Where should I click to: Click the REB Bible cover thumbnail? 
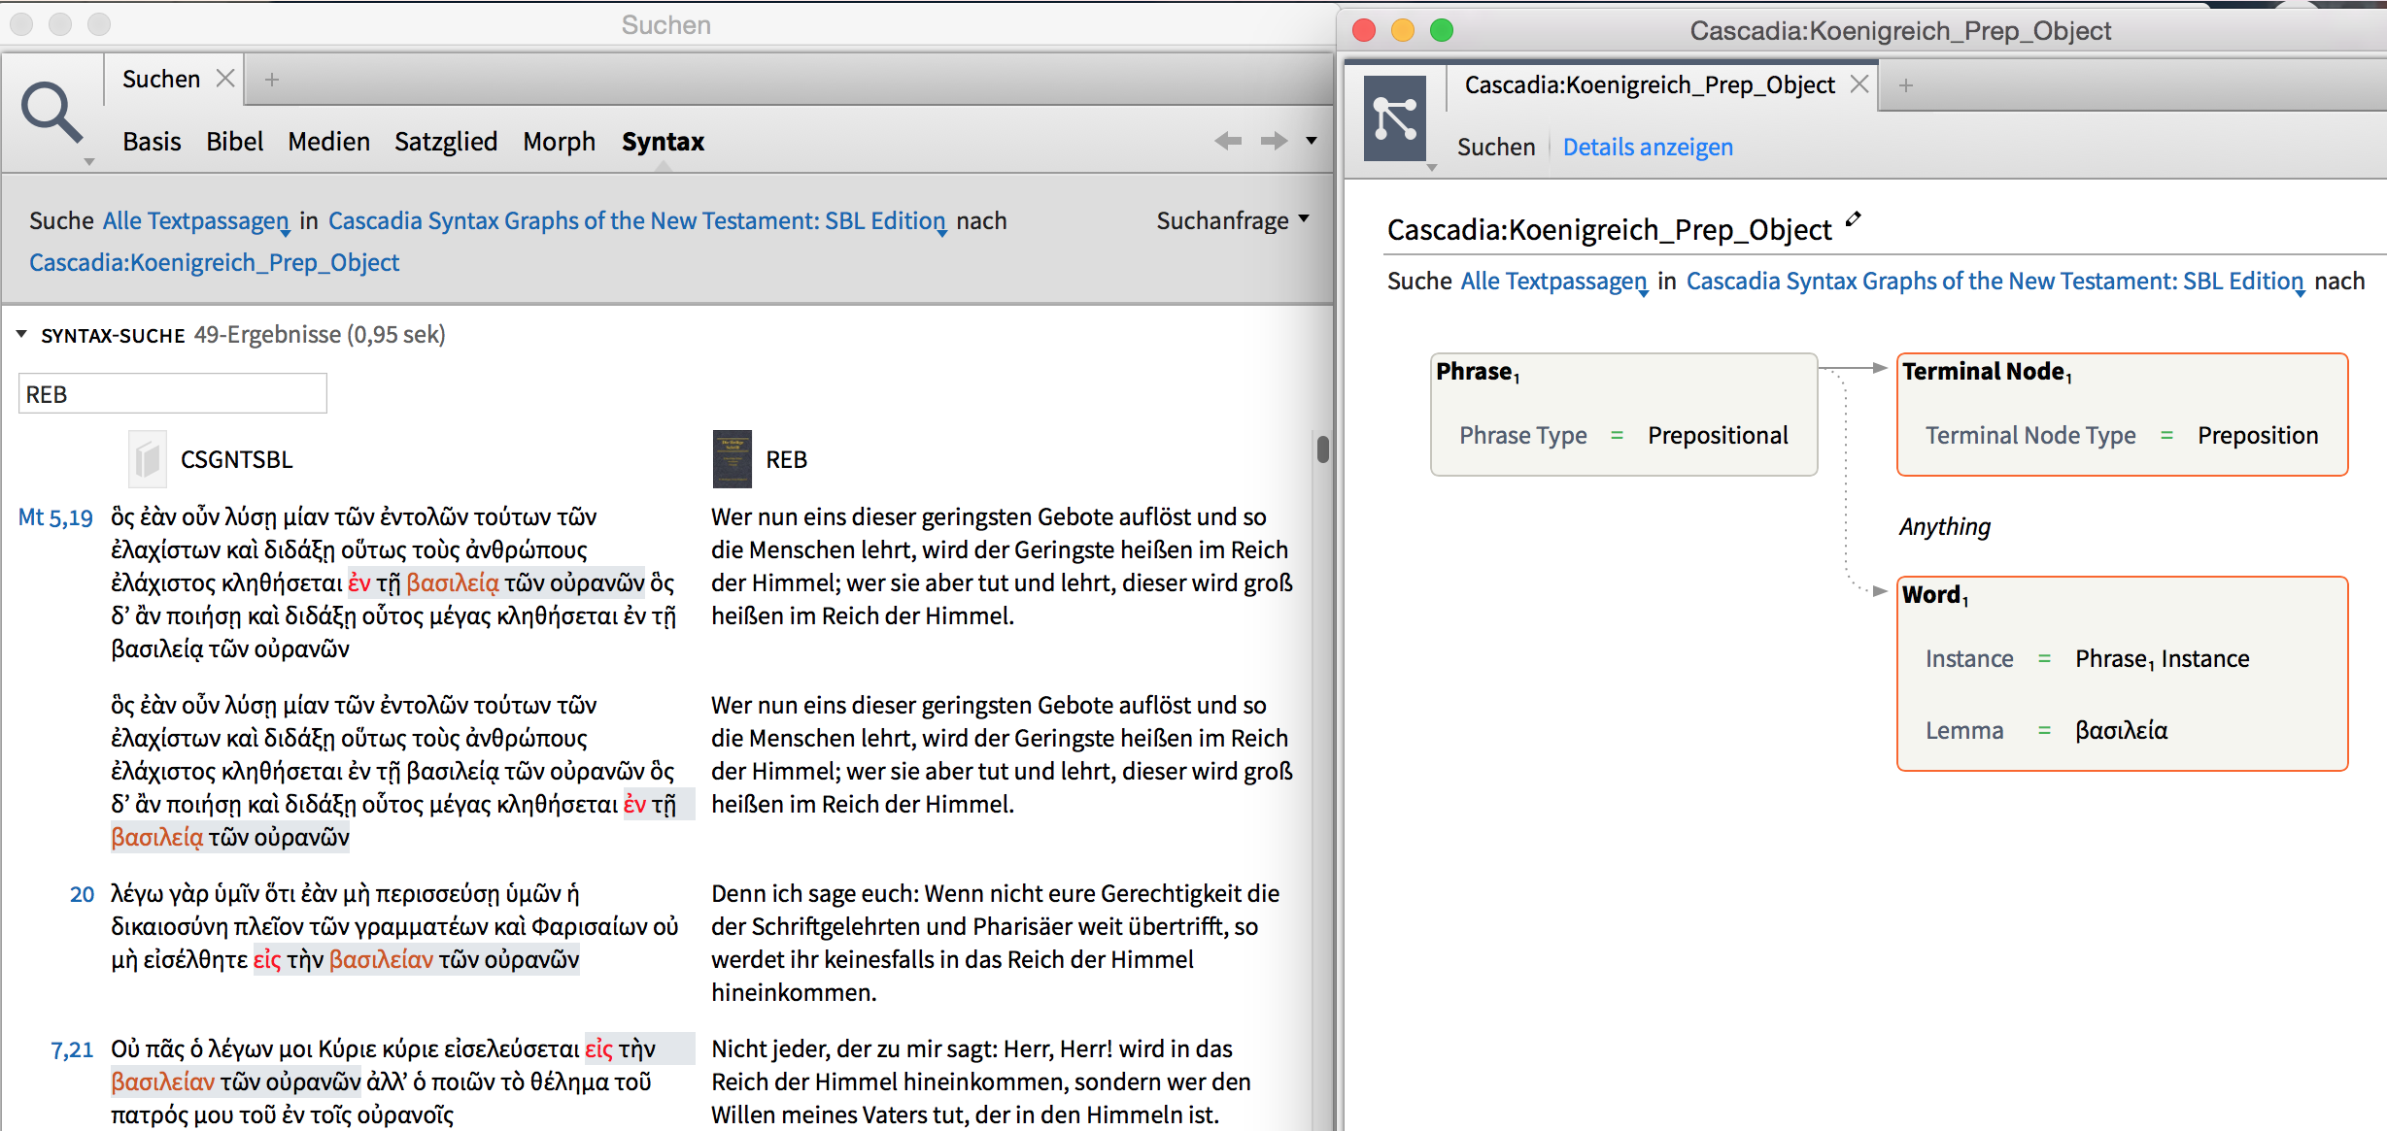click(x=732, y=459)
